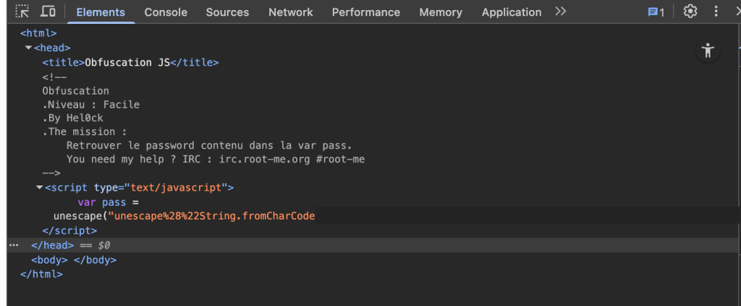Open the Application tab
Screen dimensions: 741x306
point(511,12)
